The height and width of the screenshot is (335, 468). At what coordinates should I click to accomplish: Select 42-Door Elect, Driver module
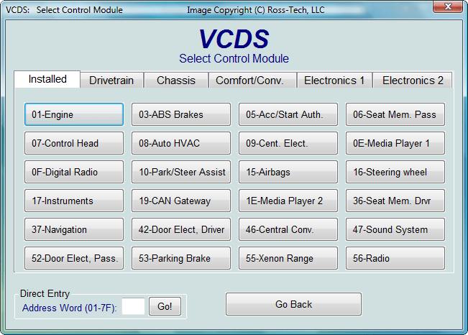click(x=181, y=229)
